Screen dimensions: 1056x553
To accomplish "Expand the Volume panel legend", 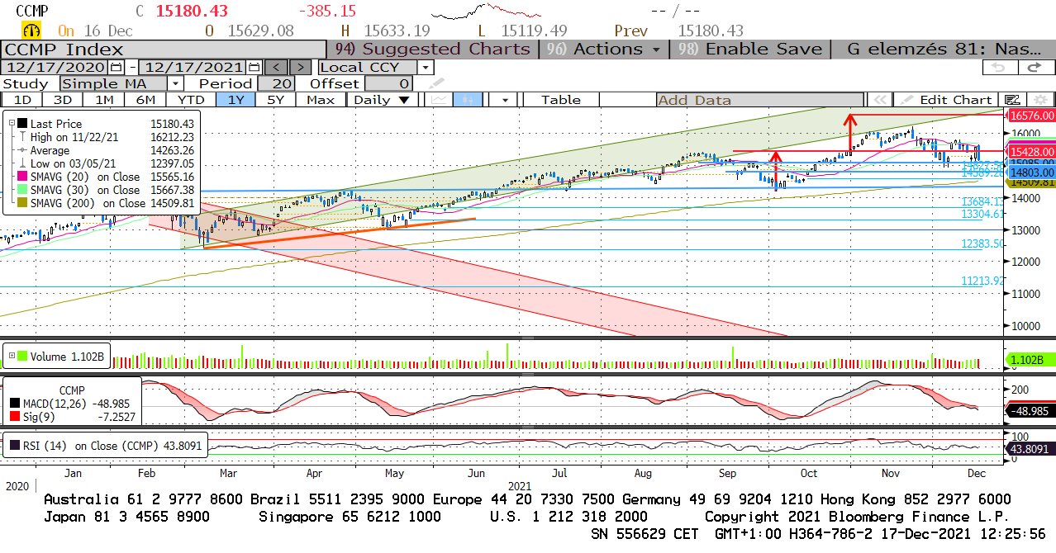I will [11, 357].
